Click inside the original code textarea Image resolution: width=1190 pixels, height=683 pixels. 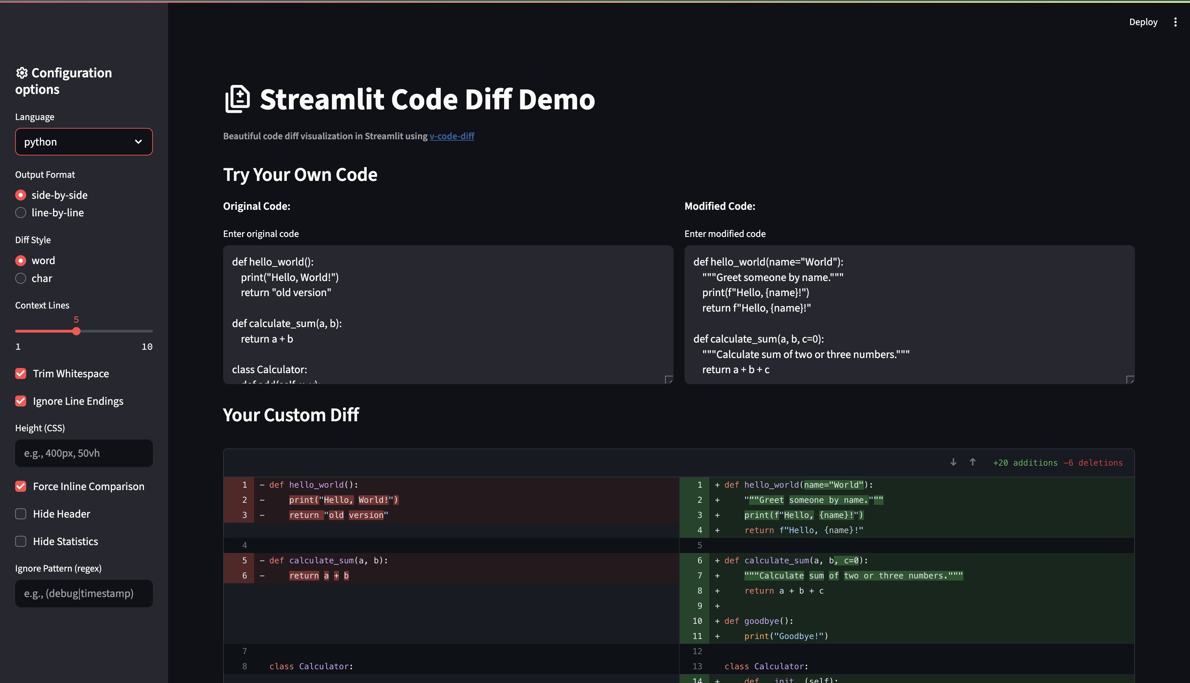[448, 314]
